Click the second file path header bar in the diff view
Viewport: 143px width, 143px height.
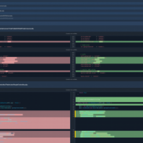point(71,85)
